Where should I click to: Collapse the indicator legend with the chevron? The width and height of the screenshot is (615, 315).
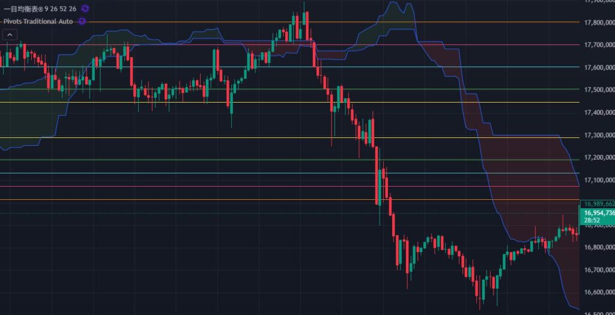click(10, 35)
